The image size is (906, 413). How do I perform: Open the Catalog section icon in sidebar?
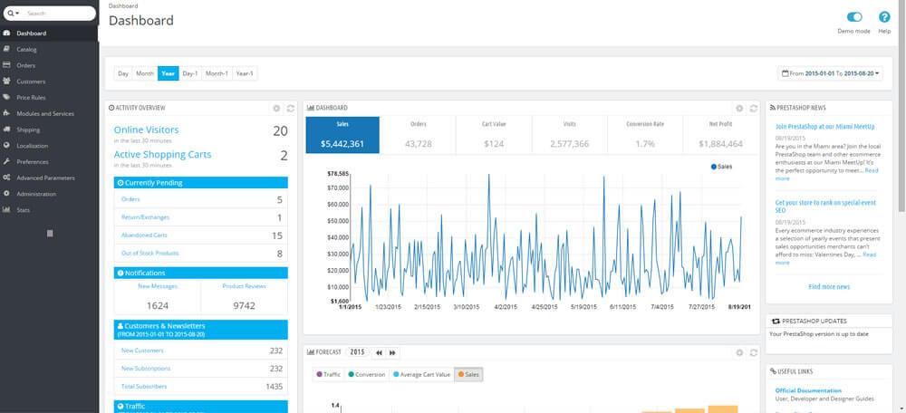7,49
